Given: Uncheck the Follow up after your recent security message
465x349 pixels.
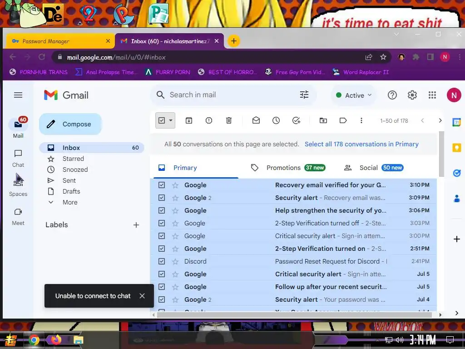Looking at the screenshot, I should (x=162, y=287).
